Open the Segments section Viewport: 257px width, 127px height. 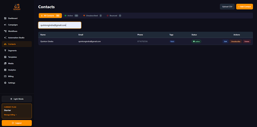[17, 51]
